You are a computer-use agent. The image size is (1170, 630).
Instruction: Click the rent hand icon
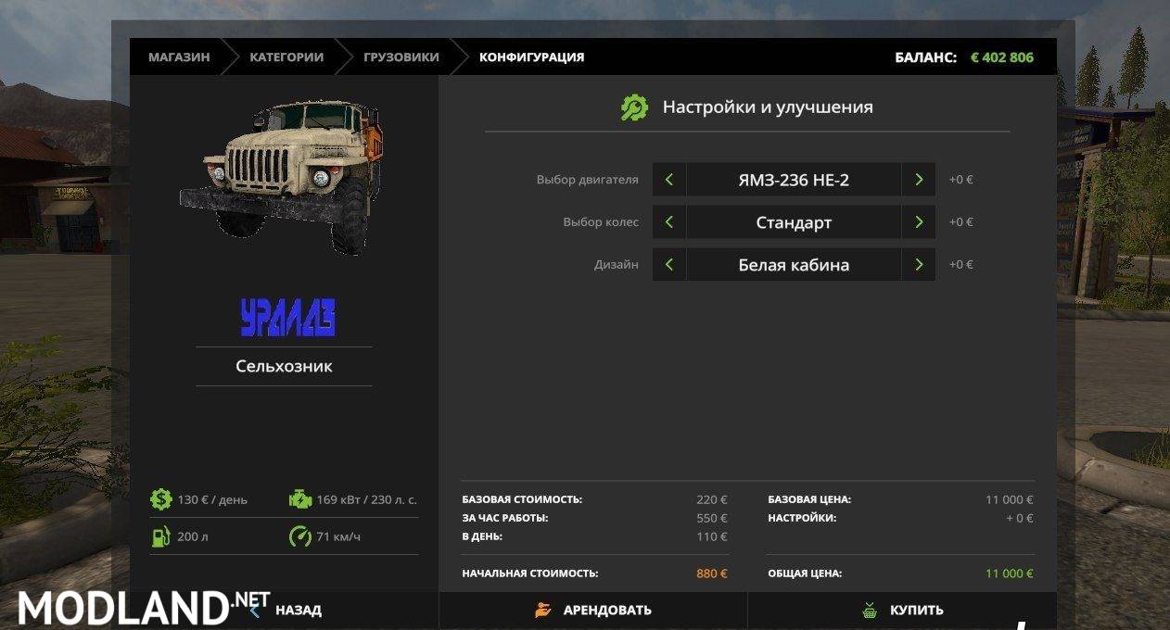coord(543,611)
